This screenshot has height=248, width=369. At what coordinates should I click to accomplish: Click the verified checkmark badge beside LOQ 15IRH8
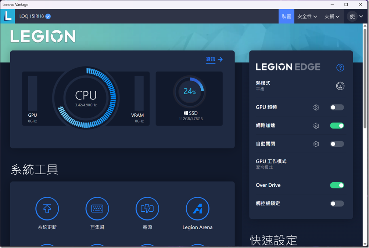coord(48,16)
